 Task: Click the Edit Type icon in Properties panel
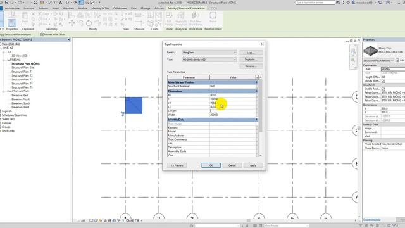(397, 60)
